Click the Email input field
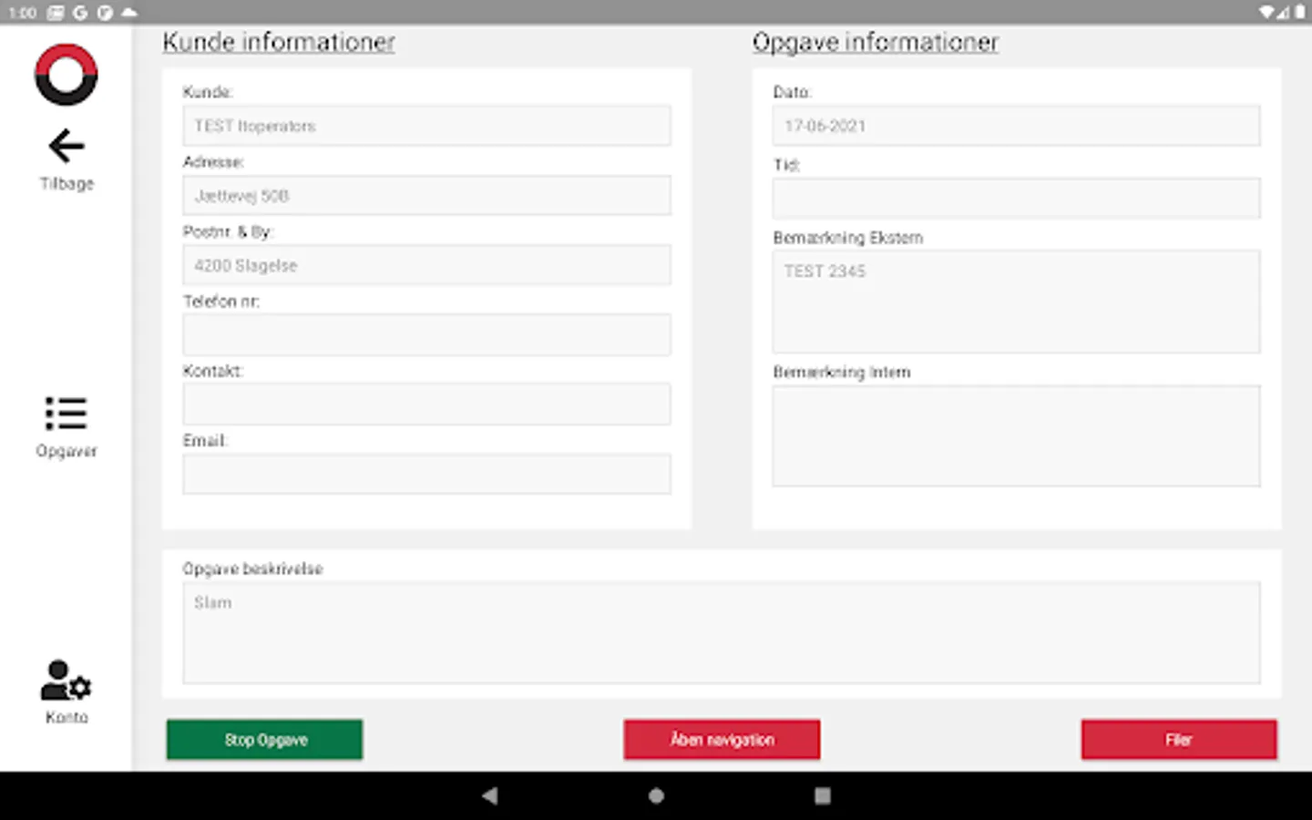The height and width of the screenshot is (820, 1312). click(426, 474)
